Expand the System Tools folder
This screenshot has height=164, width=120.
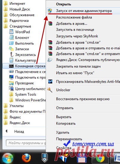pos(23,95)
